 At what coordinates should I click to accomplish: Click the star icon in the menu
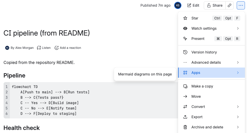click(x=185, y=18)
